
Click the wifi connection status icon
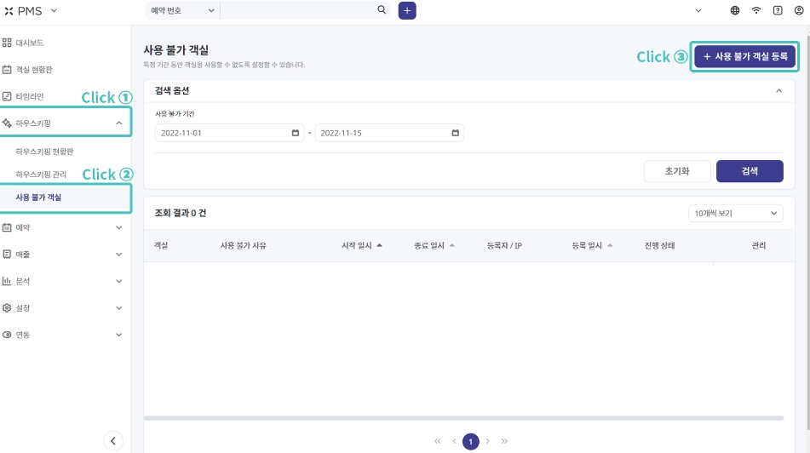coord(756,10)
